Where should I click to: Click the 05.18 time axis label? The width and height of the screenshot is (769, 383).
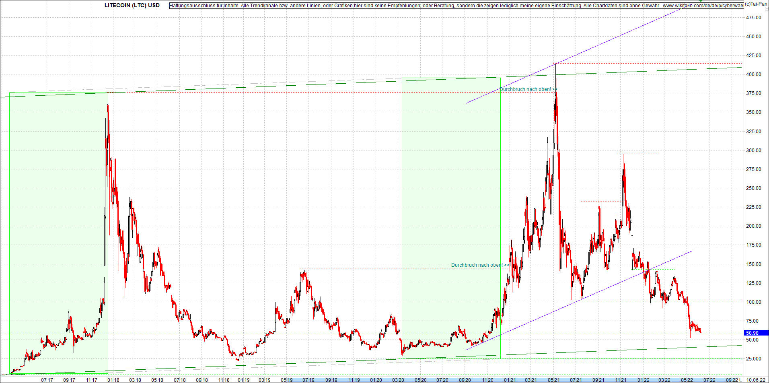[157, 380]
